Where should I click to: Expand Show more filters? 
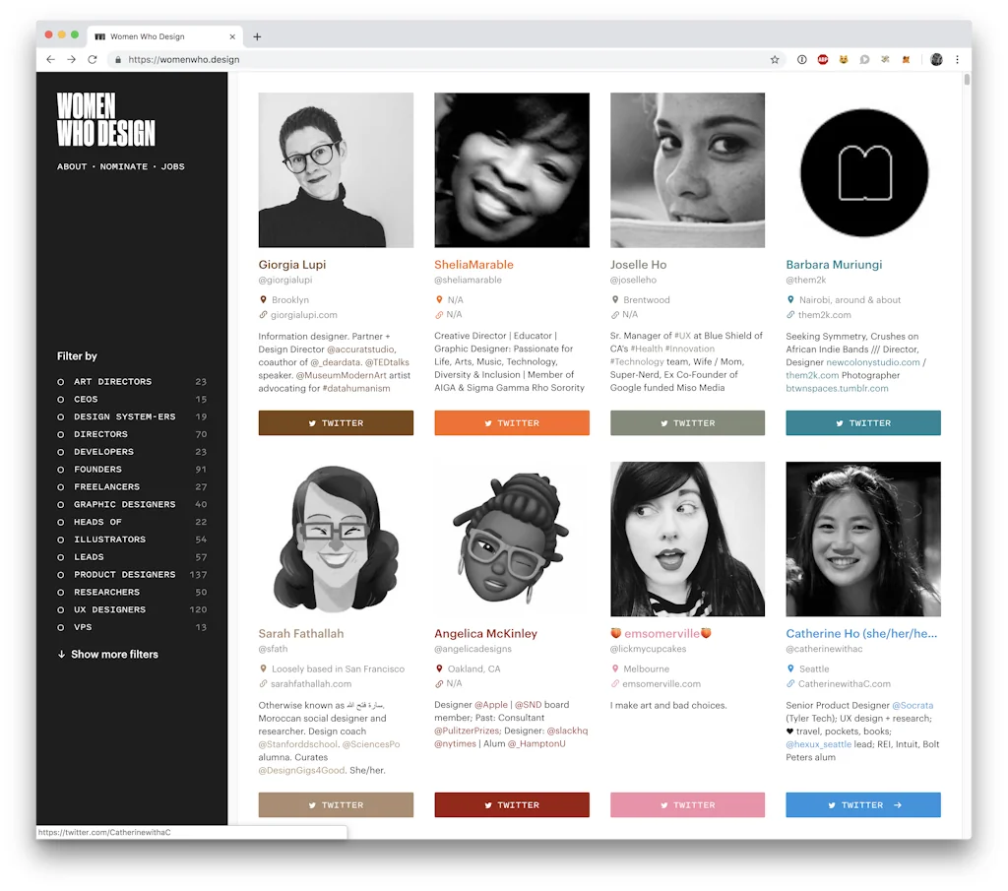106,654
